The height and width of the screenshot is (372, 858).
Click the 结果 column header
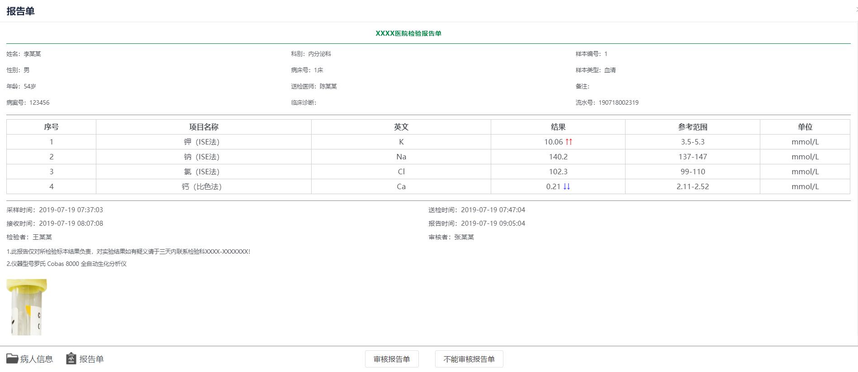tap(558, 127)
